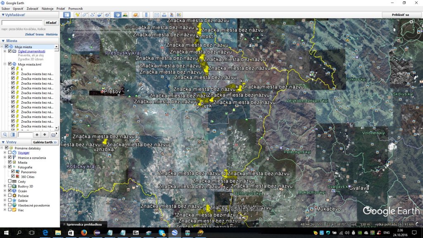Click the magnifier search icon under Places
The height and width of the screenshot is (238, 423).
coord(5,134)
